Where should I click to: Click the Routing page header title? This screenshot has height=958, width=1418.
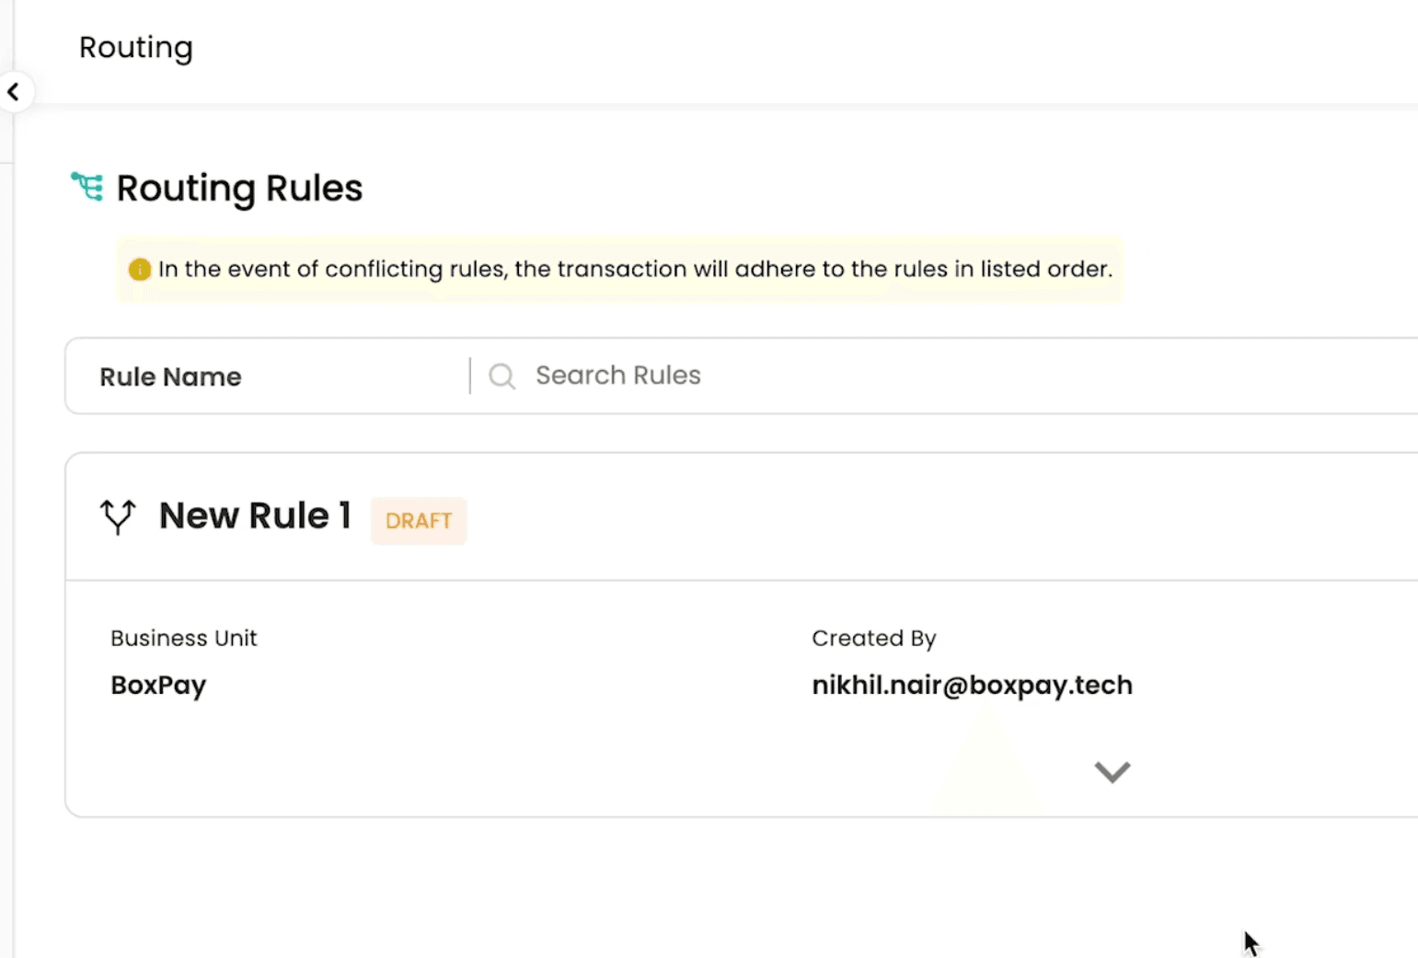pyautogui.click(x=136, y=48)
